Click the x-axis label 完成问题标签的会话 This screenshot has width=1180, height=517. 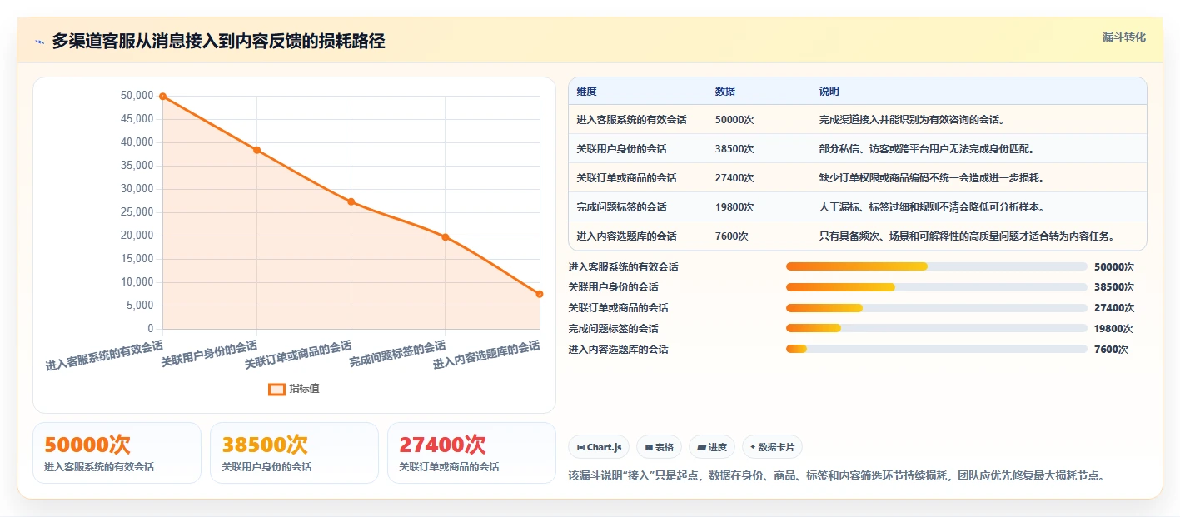click(x=398, y=355)
